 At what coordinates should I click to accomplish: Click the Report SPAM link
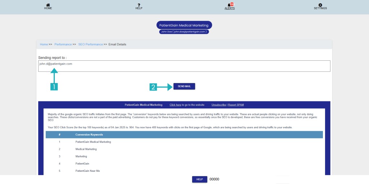point(236,105)
